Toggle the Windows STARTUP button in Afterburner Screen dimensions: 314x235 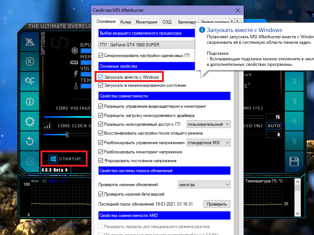pyautogui.click(x=64, y=159)
